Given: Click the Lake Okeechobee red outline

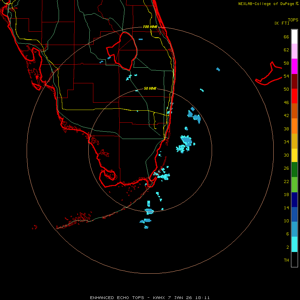Looking at the screenshot, I should pyautogui.click(x=122, y=51).
